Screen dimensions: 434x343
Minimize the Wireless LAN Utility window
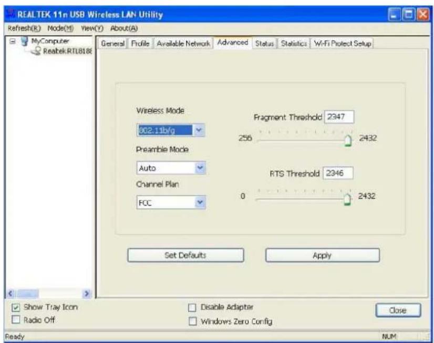(394, 15)
